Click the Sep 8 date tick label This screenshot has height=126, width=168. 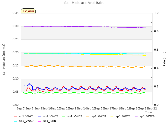29,109
